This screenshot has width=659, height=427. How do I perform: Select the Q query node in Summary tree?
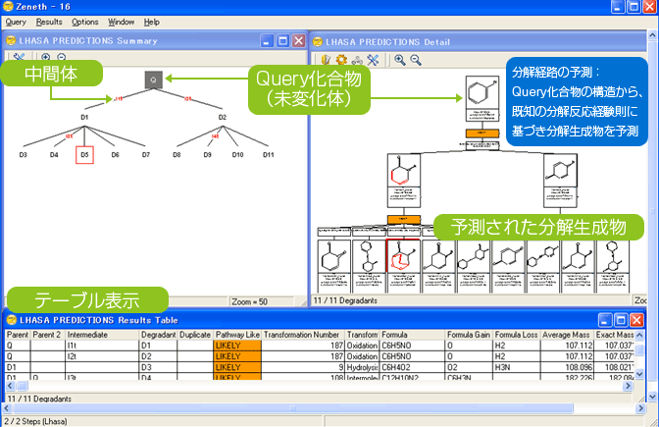[x=153, y=80]
